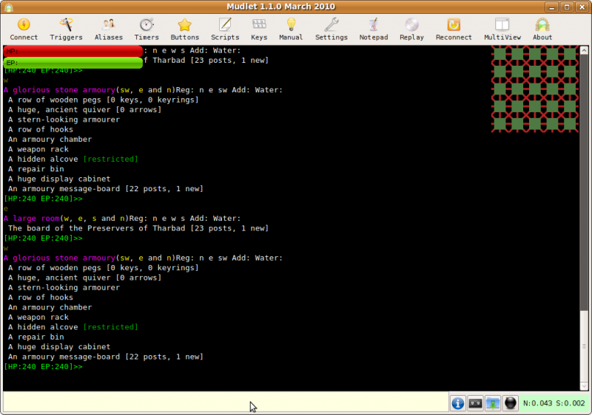The height and width of the screenshot is (415, 592).
Task: Click the last "[HP:240 EP:240]>>" prompt
Action: (x=43, y=366)
